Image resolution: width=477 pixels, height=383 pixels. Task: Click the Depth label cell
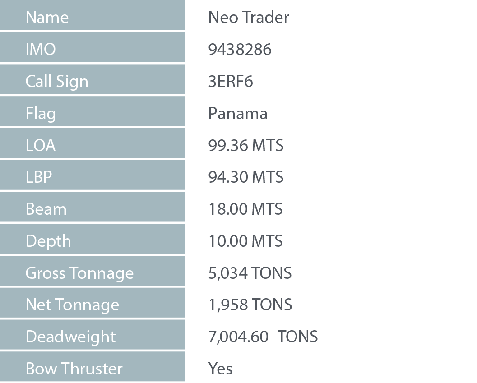[x=92, y=239]
